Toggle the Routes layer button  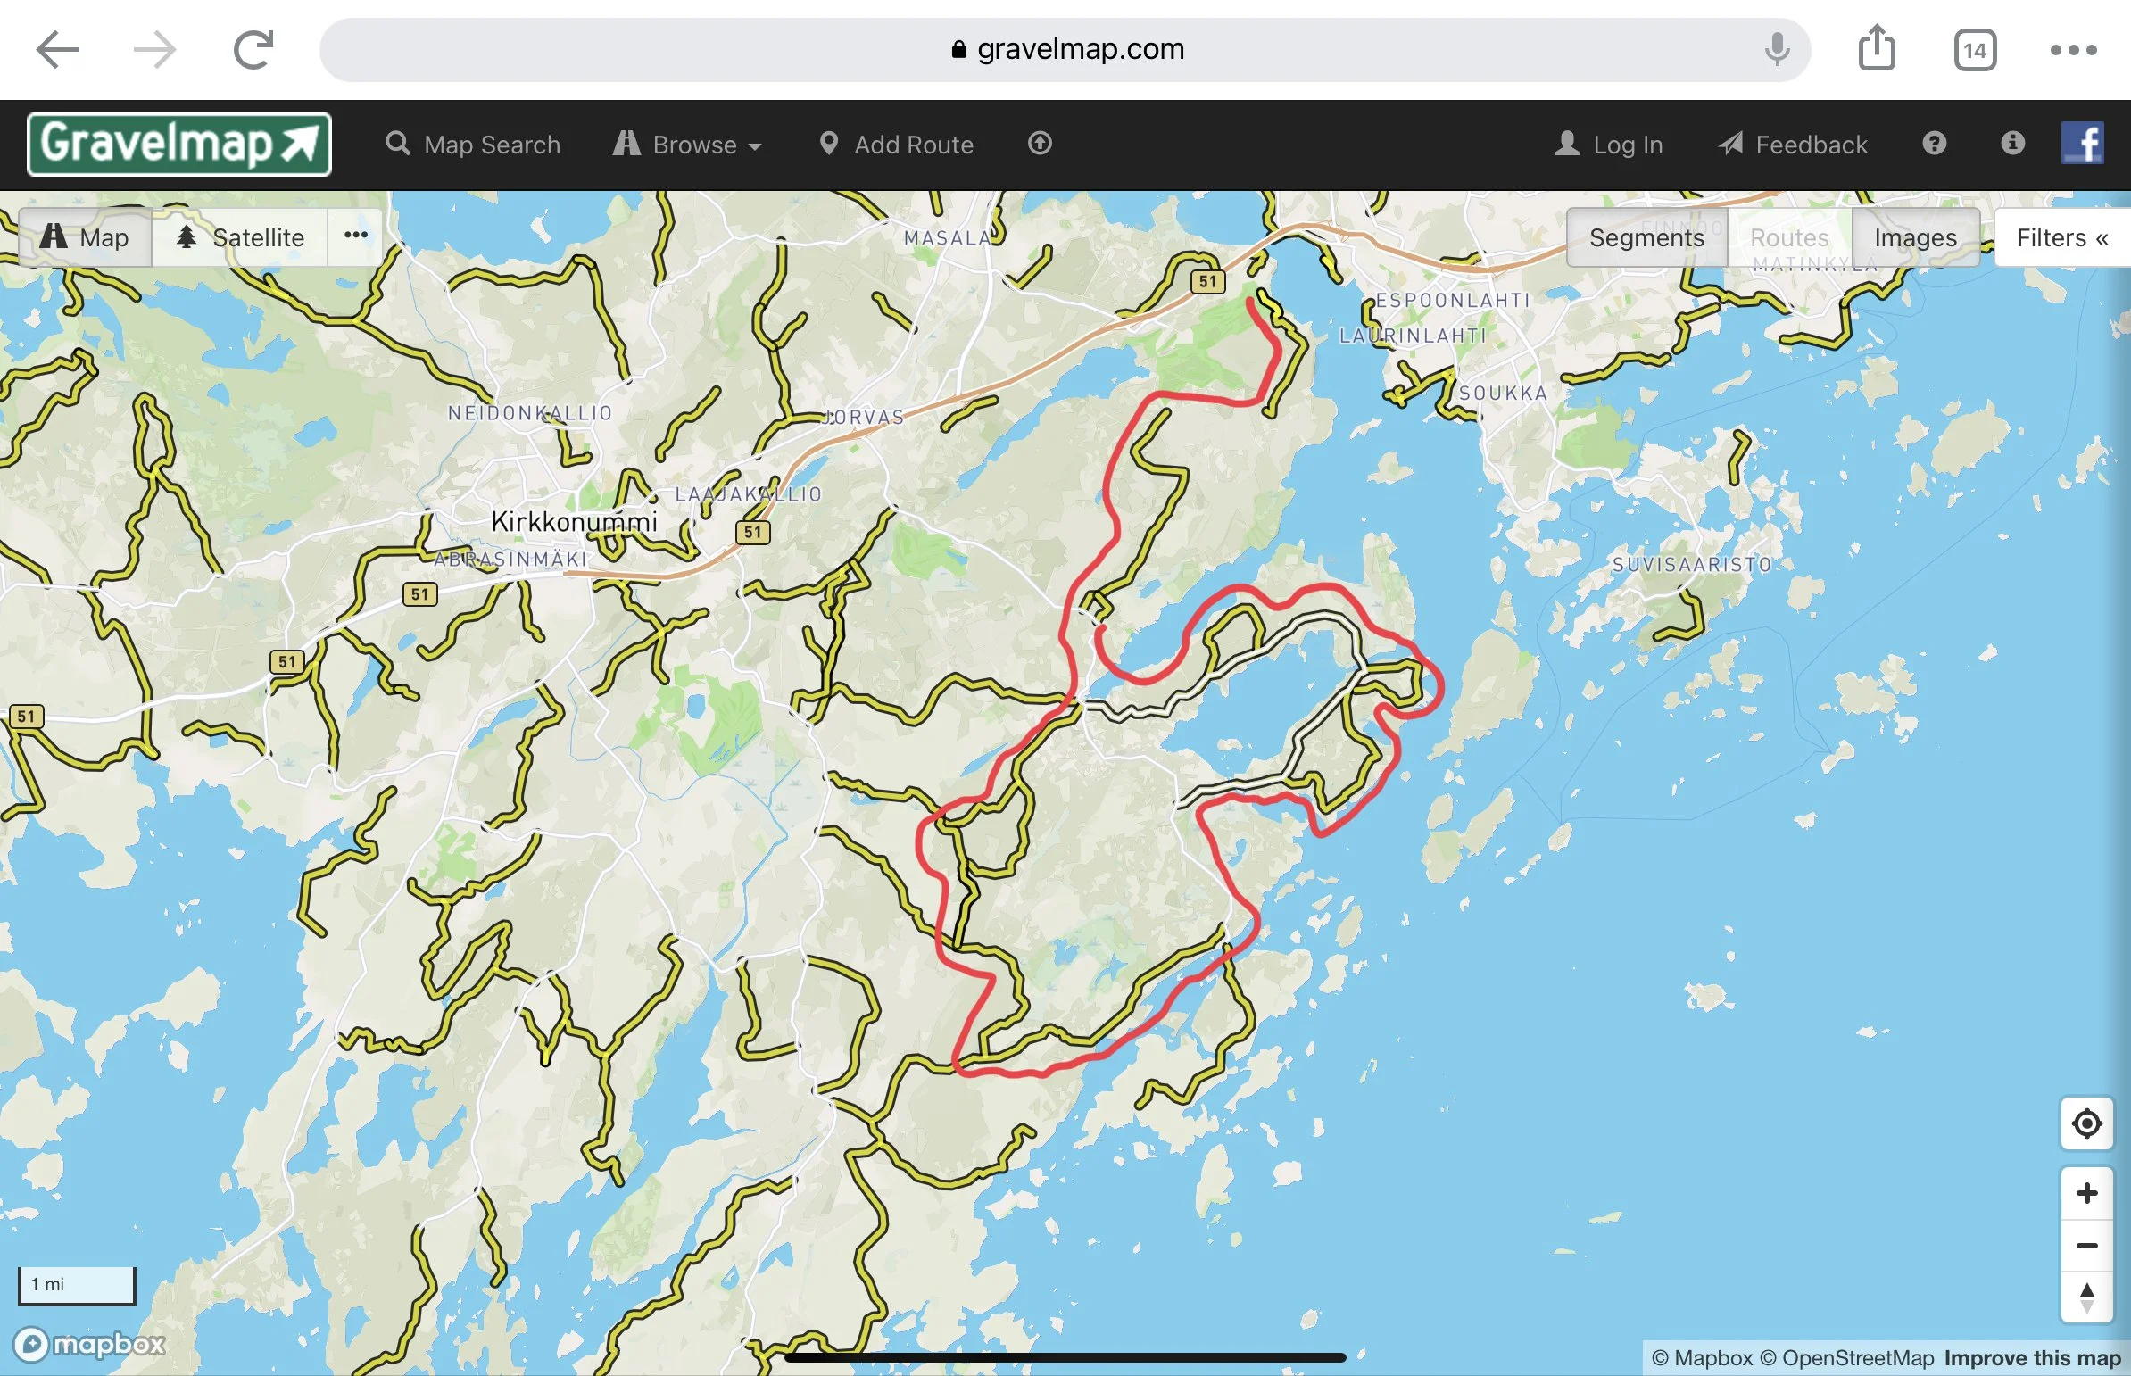pos(1789,237)
